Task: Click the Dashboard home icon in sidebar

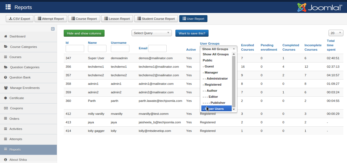Action: 6,36
